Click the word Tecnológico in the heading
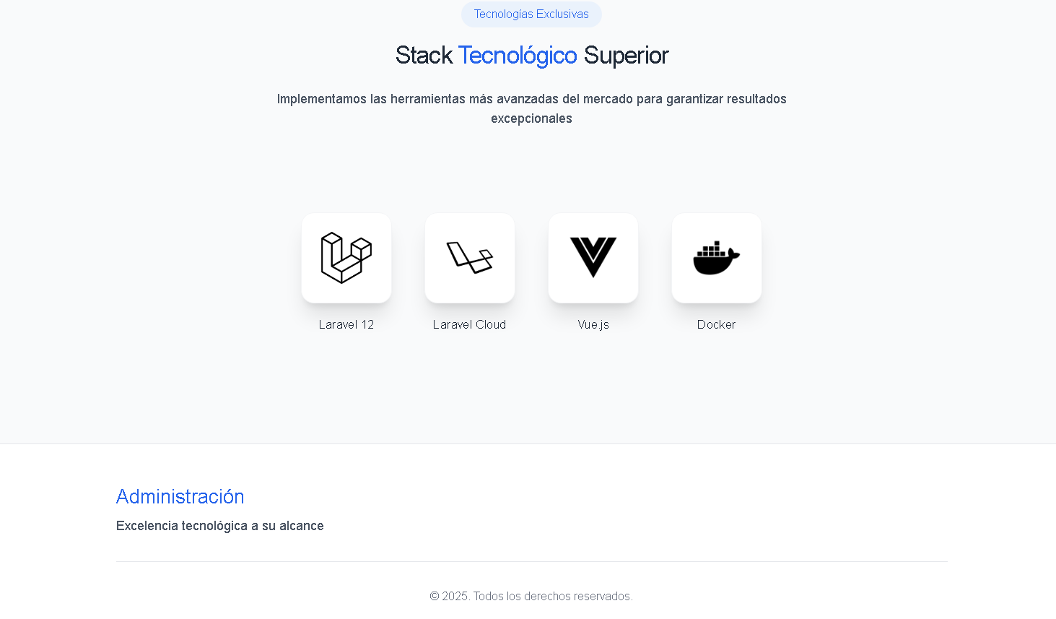 click(x=517, y=55)
